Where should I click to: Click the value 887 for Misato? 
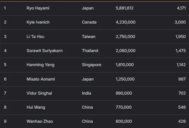[x=182, y=79]
